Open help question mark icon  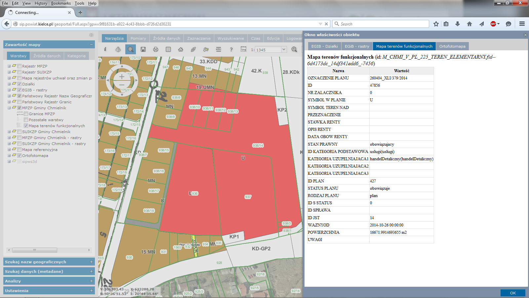point(231,49)
